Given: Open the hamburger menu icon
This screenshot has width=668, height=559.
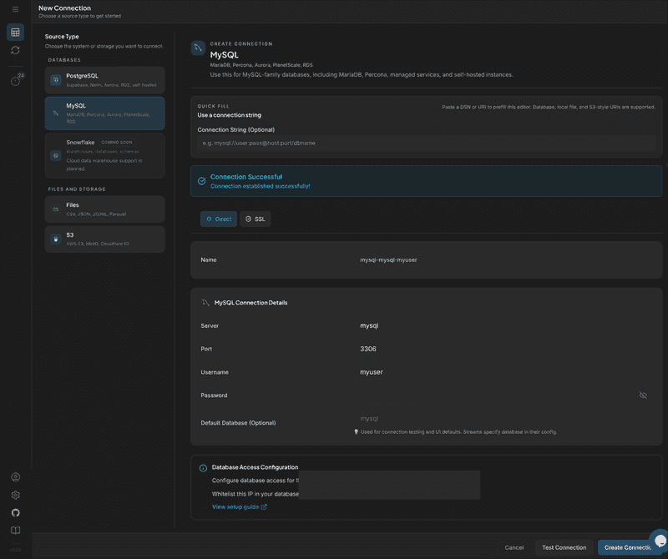Looking at the screenshot, I should coord(15,9).
